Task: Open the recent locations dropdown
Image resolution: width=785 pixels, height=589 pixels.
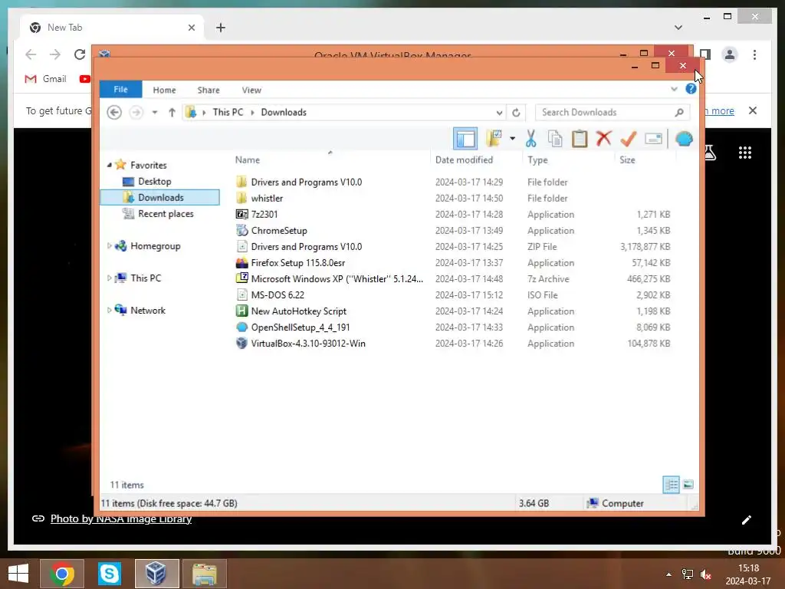Action: pos(155,112)
